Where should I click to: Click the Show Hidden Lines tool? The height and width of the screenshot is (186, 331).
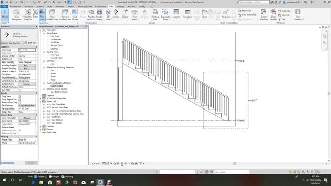(52, 15)
